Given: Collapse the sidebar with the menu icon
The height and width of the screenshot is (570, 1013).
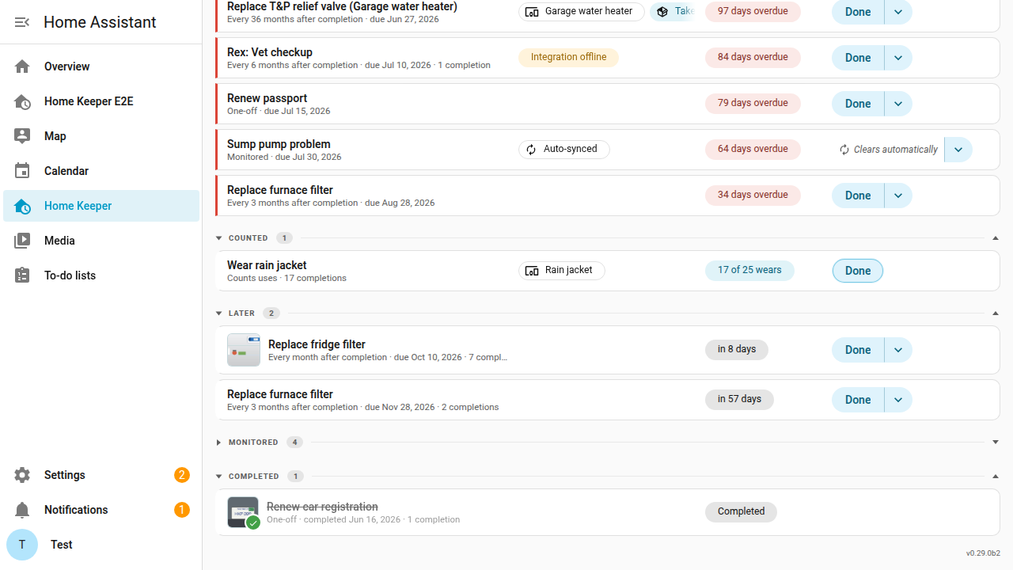Looking at the screenshot, I should [22, 22].
